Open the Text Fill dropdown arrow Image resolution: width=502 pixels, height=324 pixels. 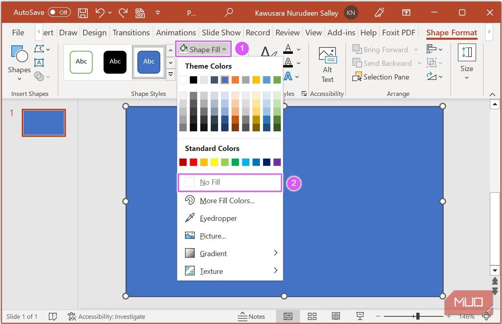[298, 49]
